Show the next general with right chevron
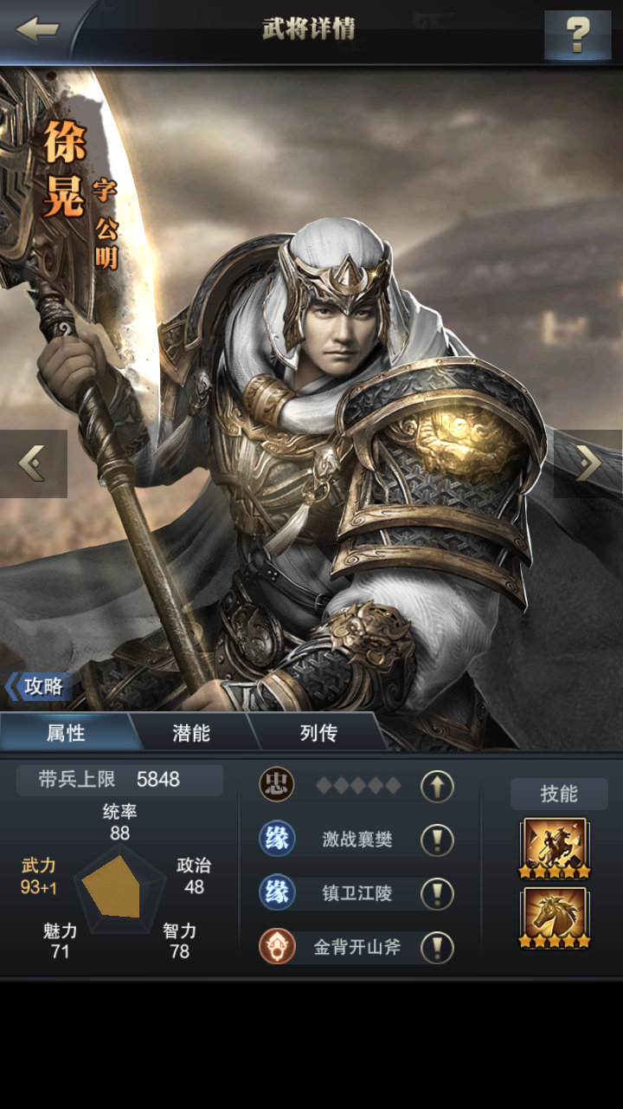 588,464
